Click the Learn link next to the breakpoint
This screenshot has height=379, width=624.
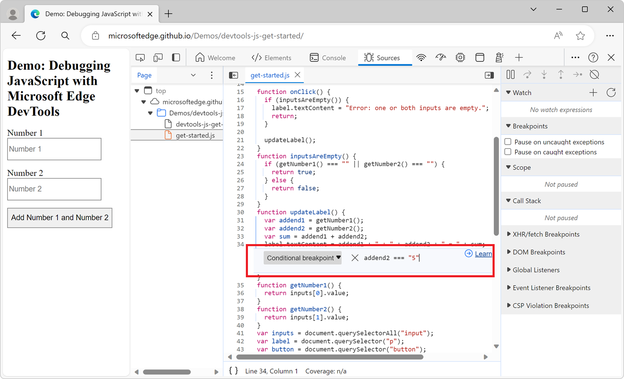pyautogui.click(x=483, y=254)
